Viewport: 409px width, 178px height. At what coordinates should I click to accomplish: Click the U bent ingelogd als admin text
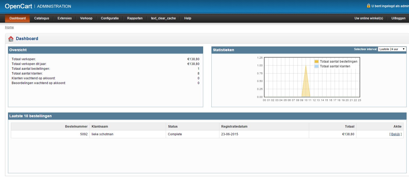point(390,6)
